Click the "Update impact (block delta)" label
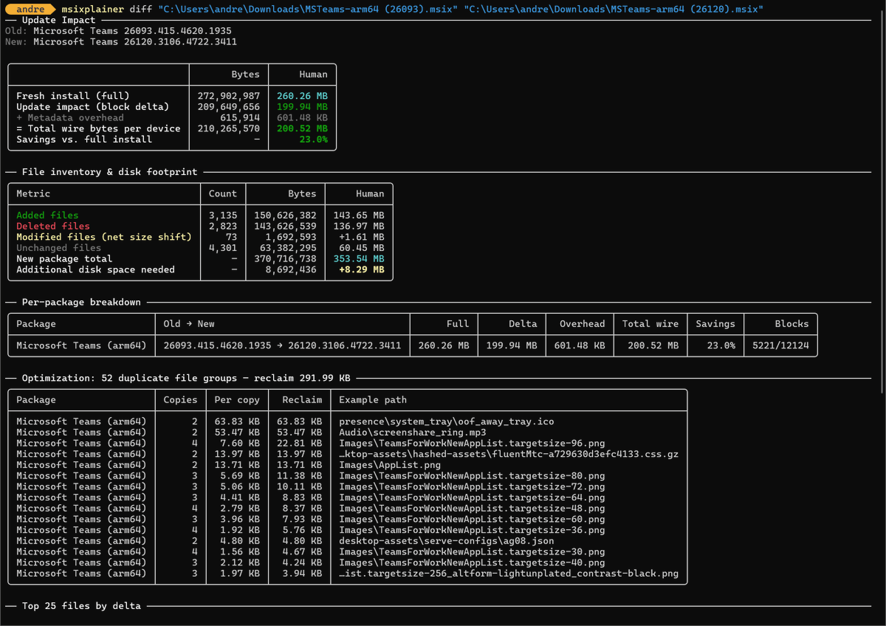Viewport: 886px width, 626px height. pyautogui.click(x=92, y=107)
